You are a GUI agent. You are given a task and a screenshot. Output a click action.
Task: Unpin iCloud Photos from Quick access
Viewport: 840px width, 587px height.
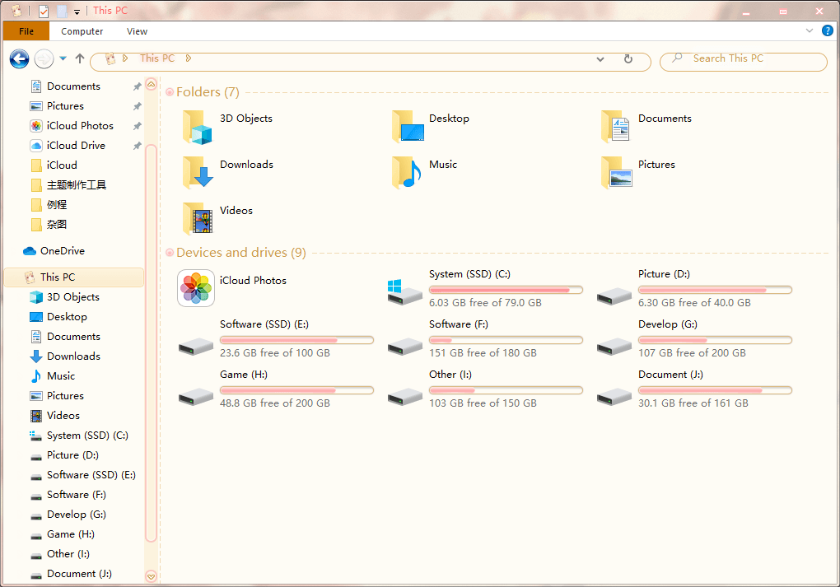138,126
